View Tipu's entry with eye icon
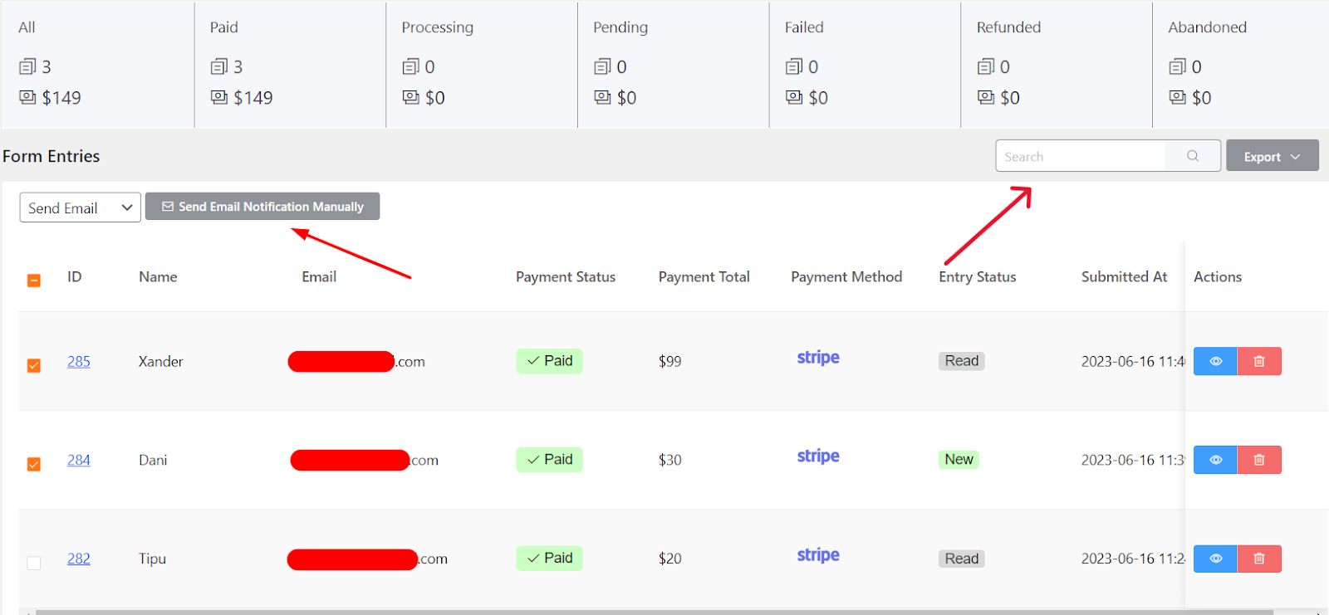This screenshot has height=615, width=1329. coord(1215,559)
